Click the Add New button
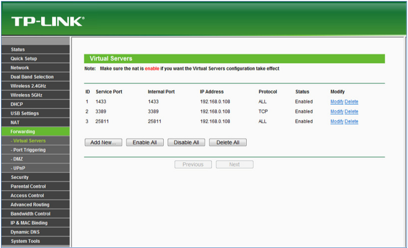 103,142
